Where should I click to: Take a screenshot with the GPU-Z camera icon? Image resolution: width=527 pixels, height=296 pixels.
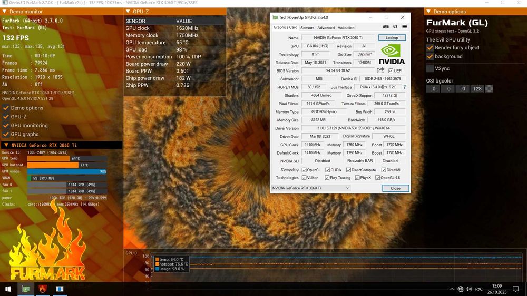click(x=386, y=27)
